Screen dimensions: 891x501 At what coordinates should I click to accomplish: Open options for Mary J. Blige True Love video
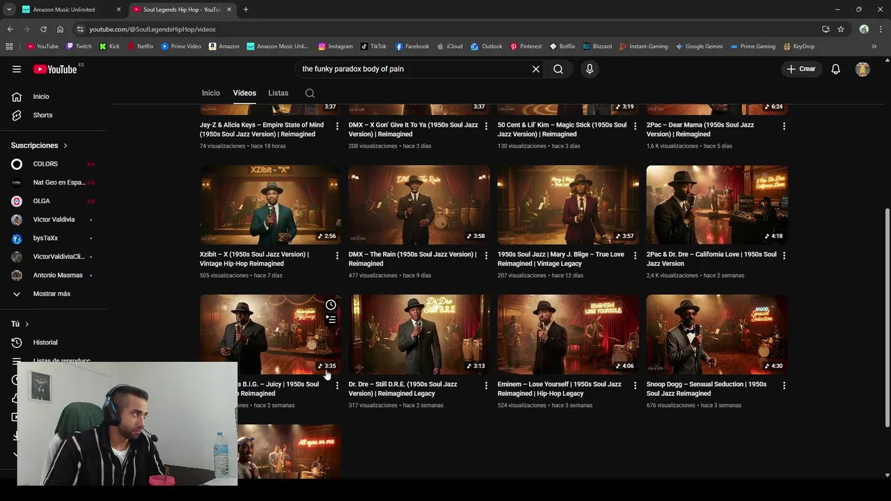point(635,255)
